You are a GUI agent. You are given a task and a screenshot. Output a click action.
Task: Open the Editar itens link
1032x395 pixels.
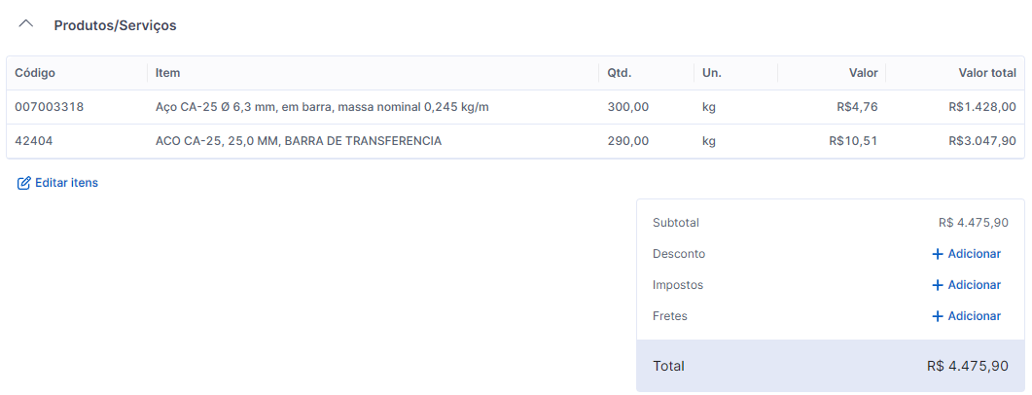click(66, 183)
